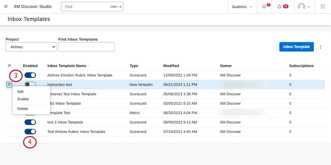Click the blue Inbox Template button

(296, 47)
